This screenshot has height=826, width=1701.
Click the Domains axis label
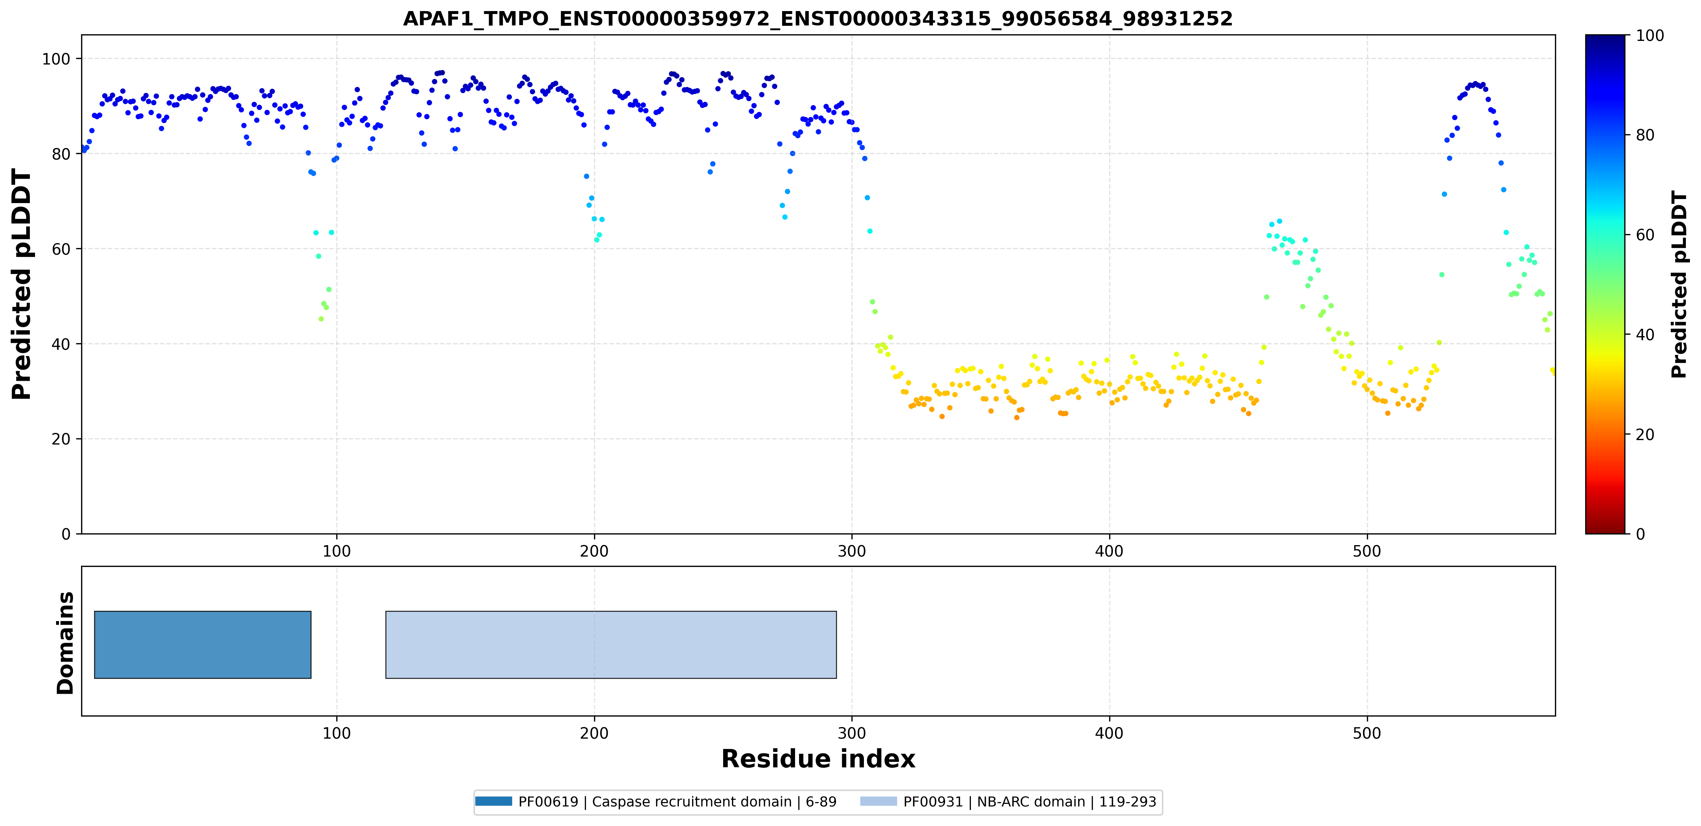click(x=65, y=642)
